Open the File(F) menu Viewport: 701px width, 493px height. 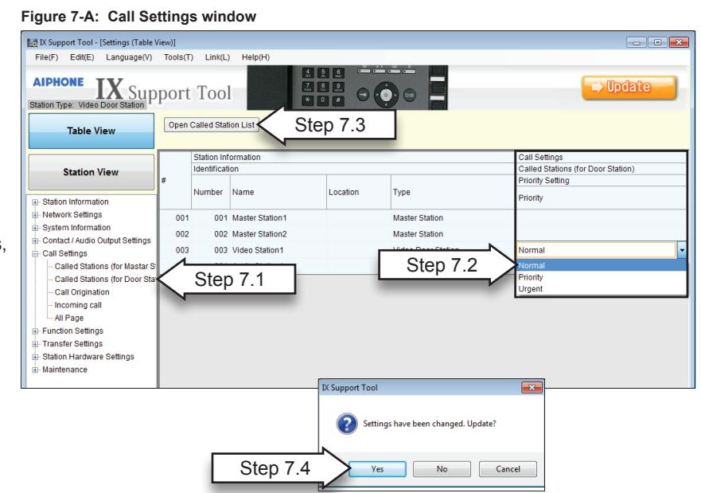click(x=46, y=57)
